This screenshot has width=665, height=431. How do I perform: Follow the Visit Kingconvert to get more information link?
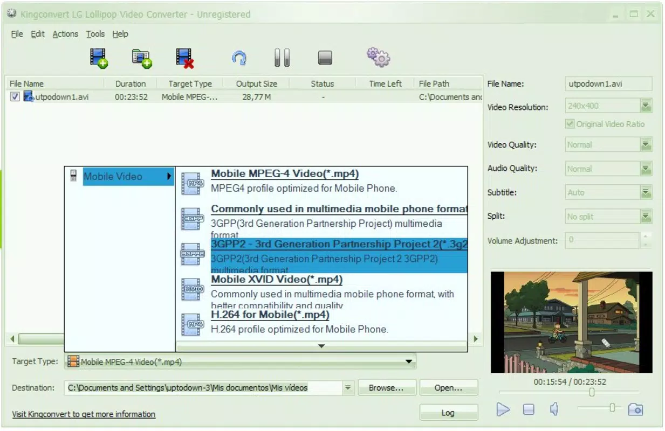(x=84, y=414)
